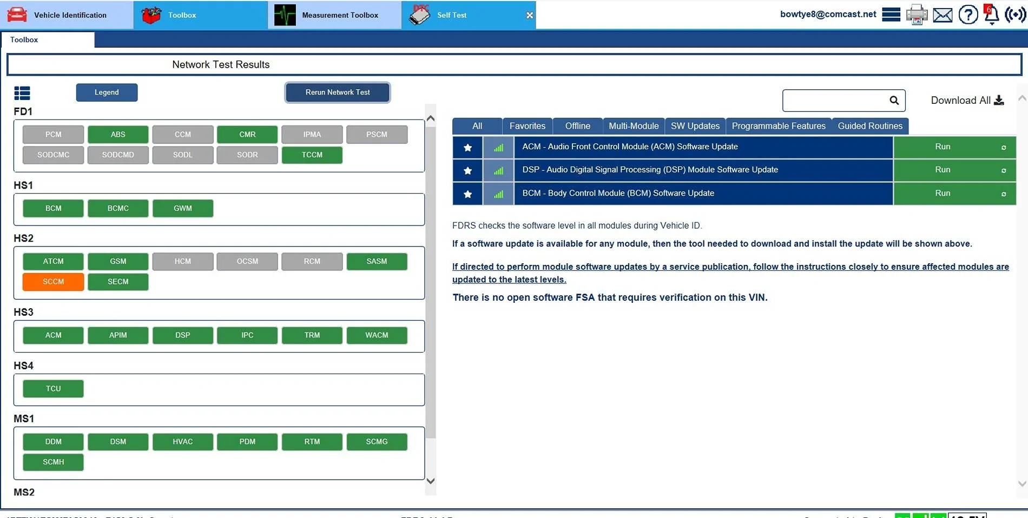Click the wireless connection status icon
Viewport: 1028px width, 518px height.
(1015, 15)
